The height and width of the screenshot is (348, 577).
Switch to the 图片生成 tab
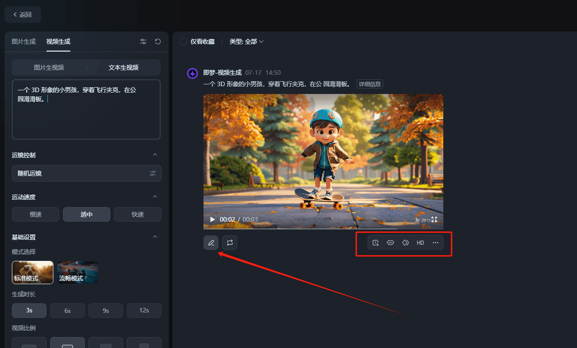(23, 41)
